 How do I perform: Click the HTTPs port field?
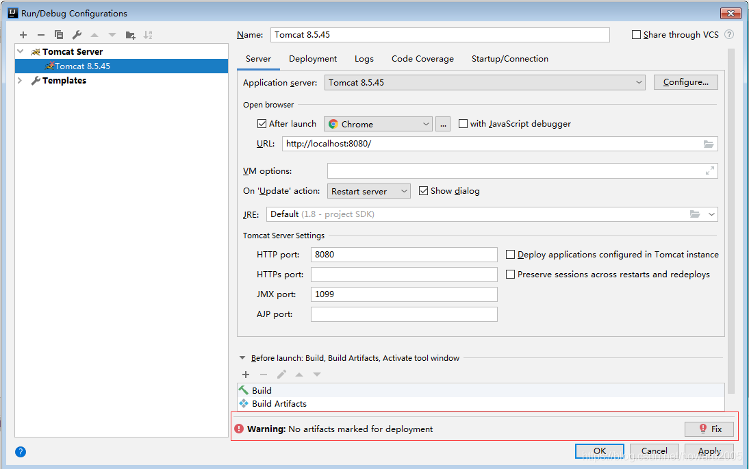tap(404, 275)
